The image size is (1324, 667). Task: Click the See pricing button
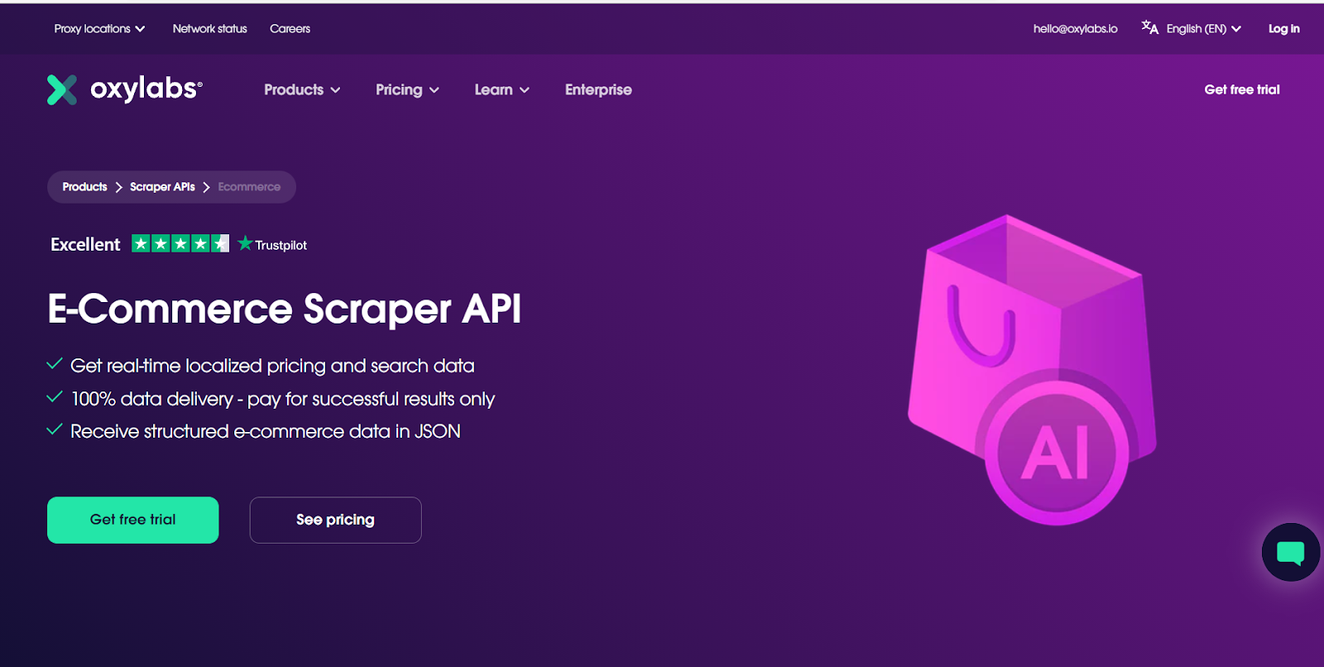pyautogui.click(x=336, y=520)
